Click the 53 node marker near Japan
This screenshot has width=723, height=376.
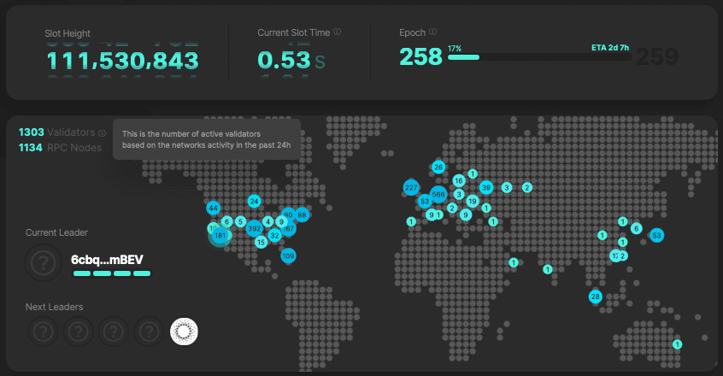coord(656,235)
